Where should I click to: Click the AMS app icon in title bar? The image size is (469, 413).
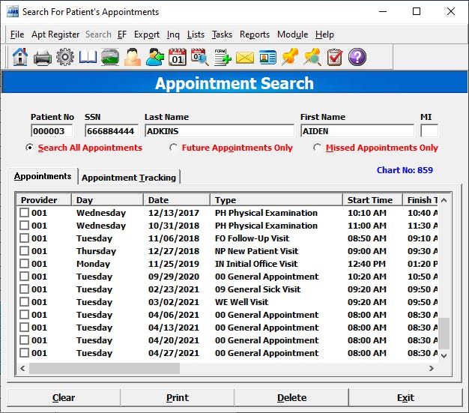[x=13, y=12]
